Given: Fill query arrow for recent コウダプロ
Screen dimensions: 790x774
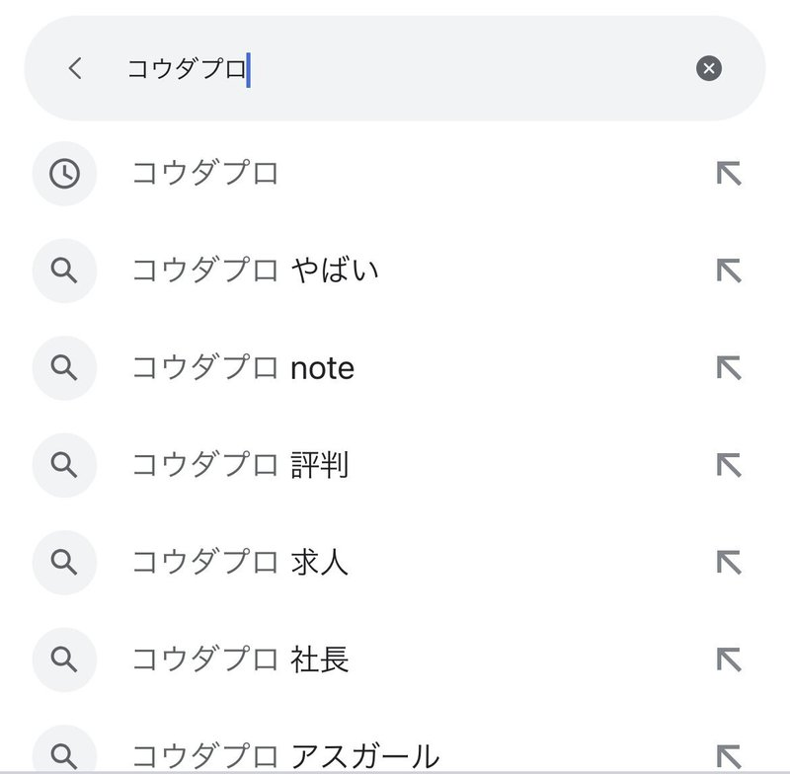Looking at the screenshot, I should [x=728, y=174].
